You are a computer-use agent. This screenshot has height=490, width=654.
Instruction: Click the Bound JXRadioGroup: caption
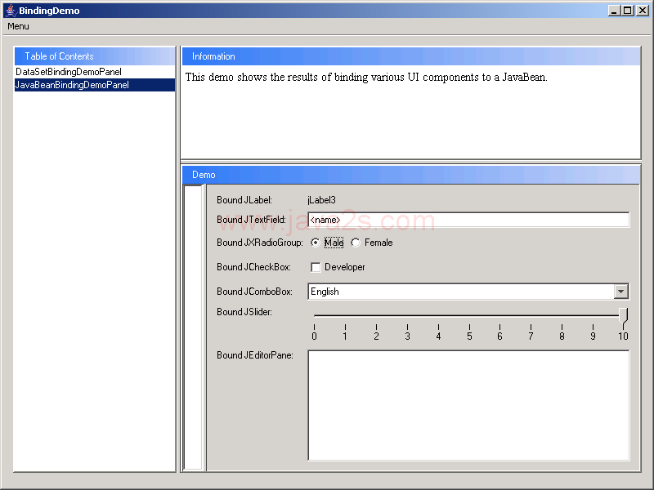(x=260, y=243)
